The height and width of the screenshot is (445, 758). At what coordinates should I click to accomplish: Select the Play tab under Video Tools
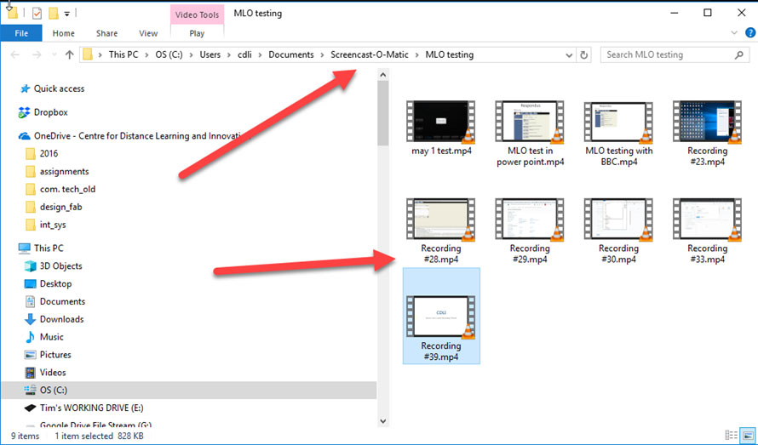click(197, 33)
